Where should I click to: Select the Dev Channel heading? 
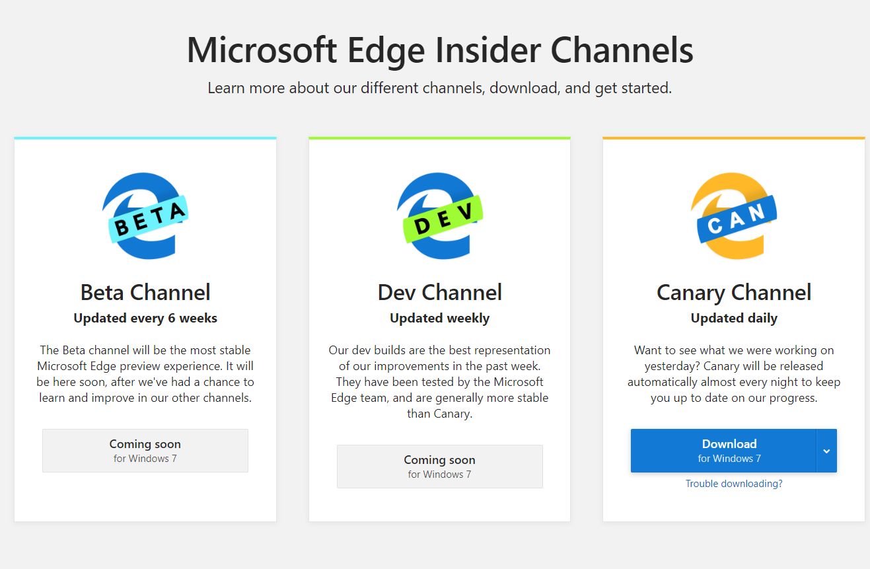(440, 292)
